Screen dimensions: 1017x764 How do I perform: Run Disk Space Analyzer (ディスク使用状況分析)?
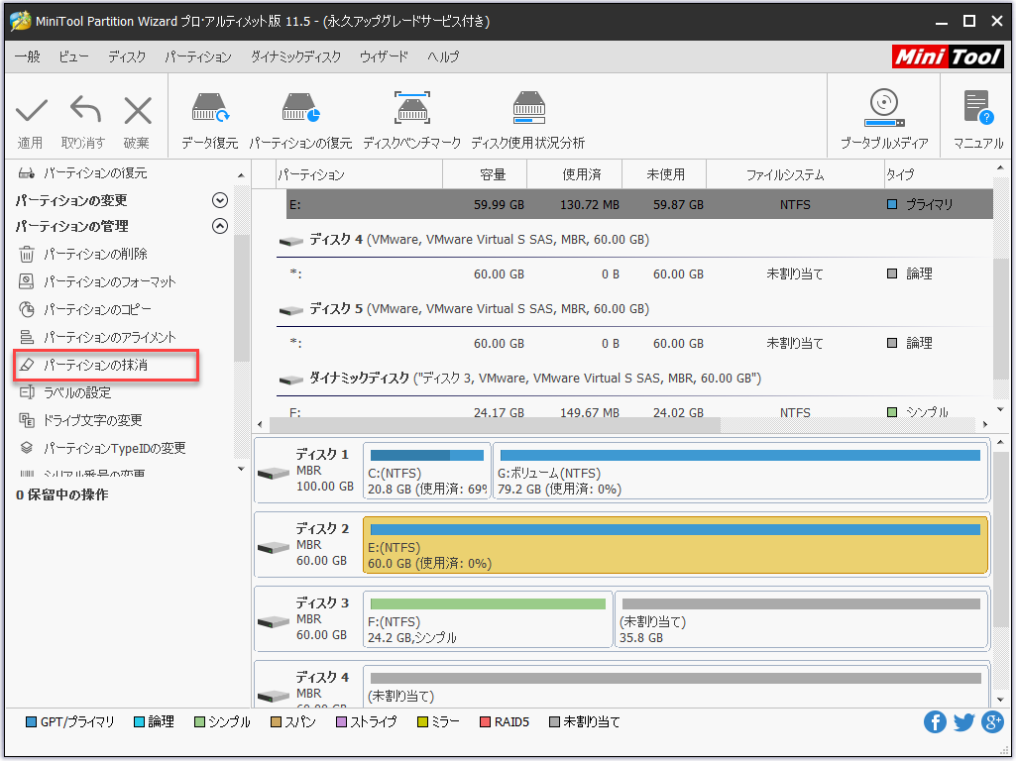click(x=529, y=115)
